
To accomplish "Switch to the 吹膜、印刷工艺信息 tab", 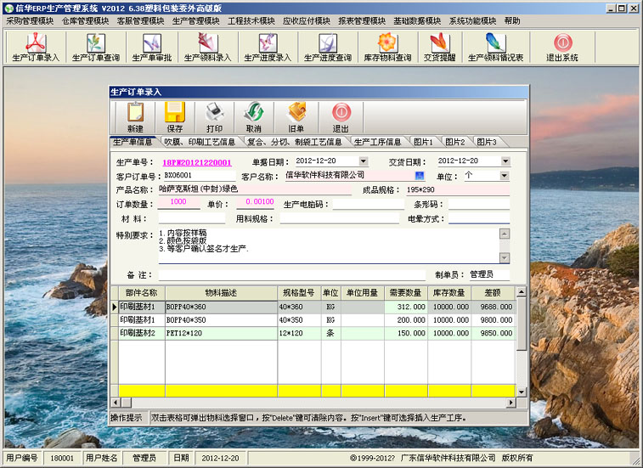I will pyautogui.click(x=200, y=142).
